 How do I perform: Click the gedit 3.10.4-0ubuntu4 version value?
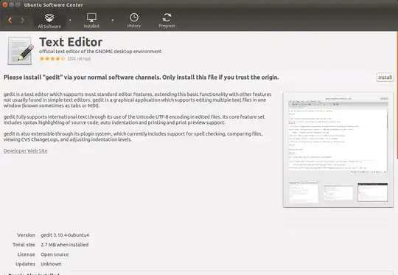coord(65,235)
